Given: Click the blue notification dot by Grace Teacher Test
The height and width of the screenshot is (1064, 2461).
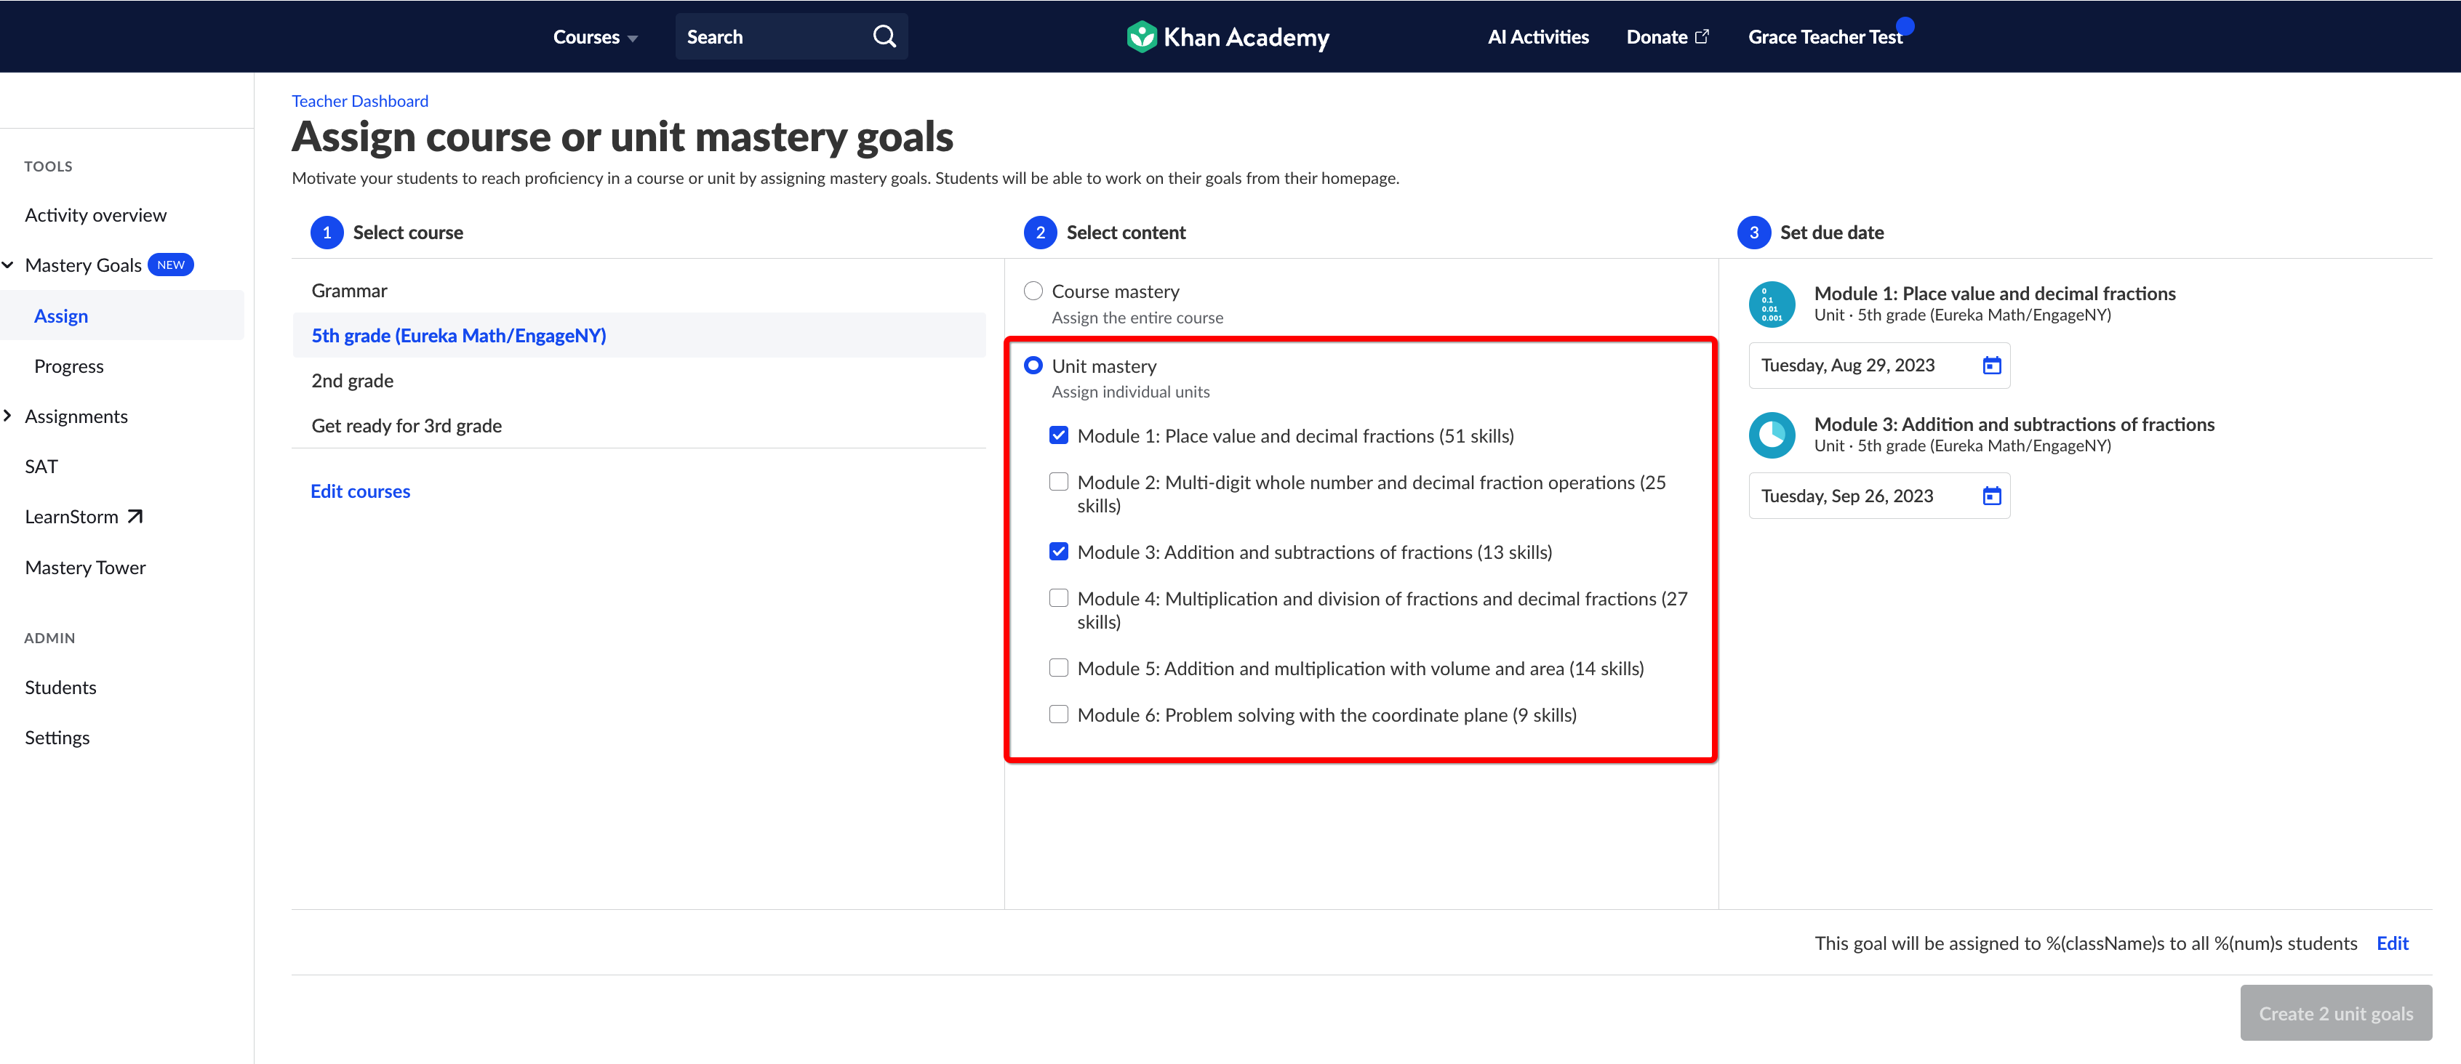Looking at the screenshot, I should click(1905, 25).
